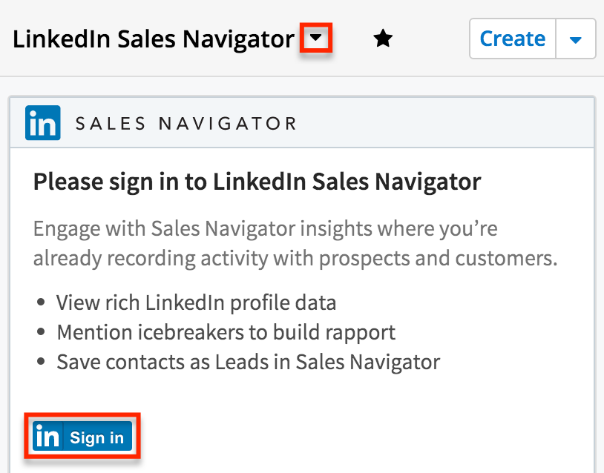The image size is (604, 473).
Task: Click the sign in heading text
Action: 257,181
